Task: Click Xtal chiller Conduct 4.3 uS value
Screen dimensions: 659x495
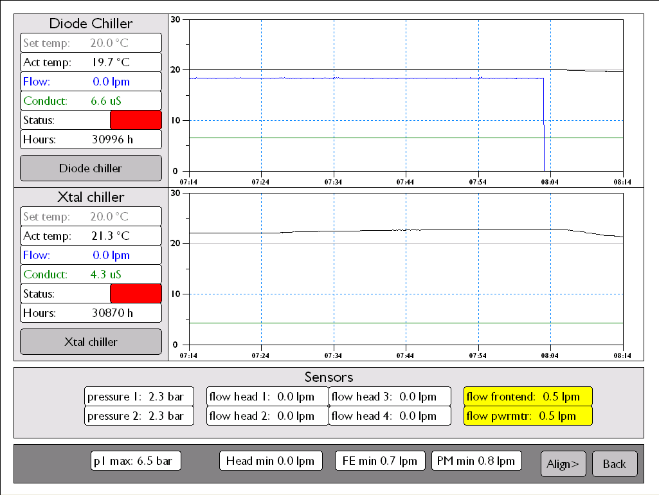Action: point(91,274)
